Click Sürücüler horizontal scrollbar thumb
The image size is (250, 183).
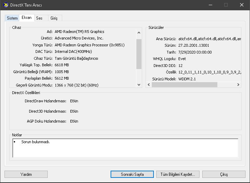click(x=184, y=85)
